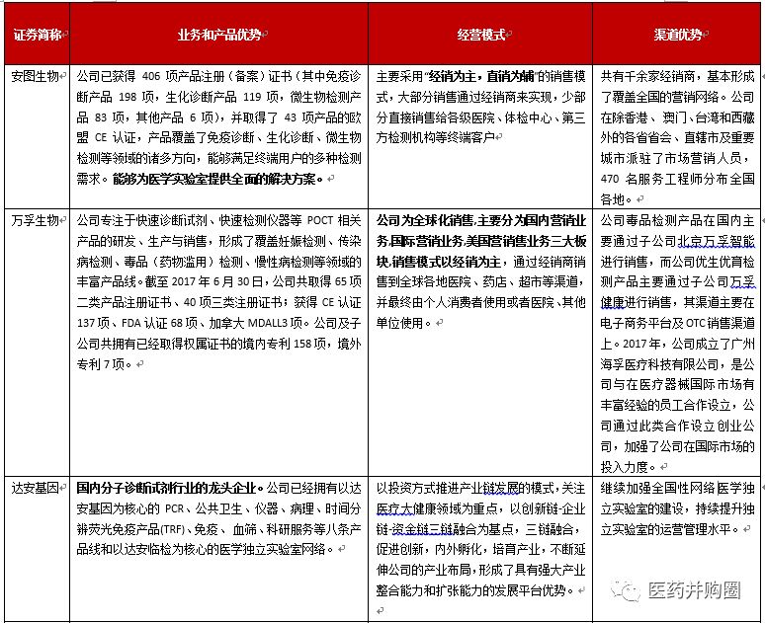
Task: Click the 达安基因 row label
Action: point(35,488)
